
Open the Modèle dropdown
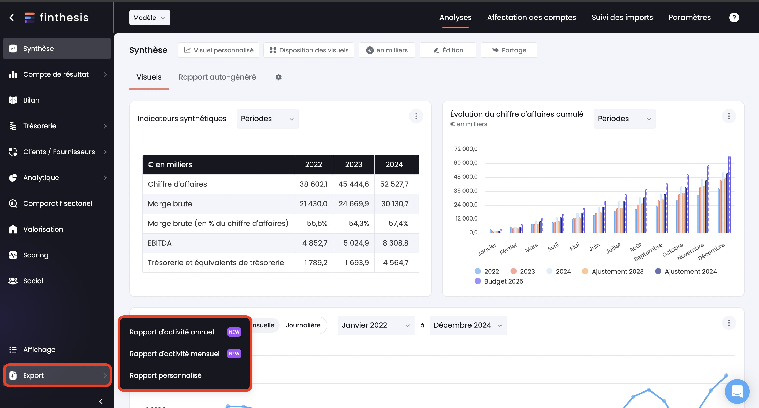tap(149, 18)
